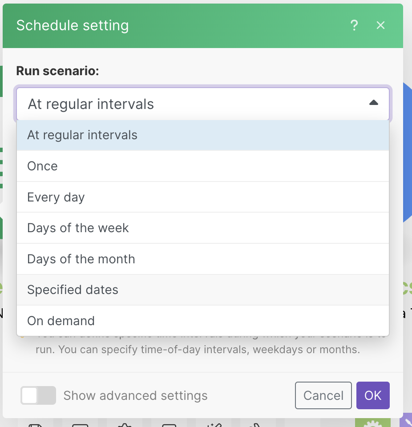Click the "Show advanced settings" label
412x427 pixels.
(x=135, y=395)
